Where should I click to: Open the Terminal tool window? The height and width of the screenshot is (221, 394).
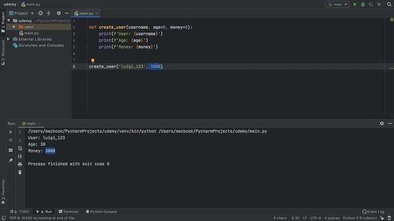click(68, 211)
